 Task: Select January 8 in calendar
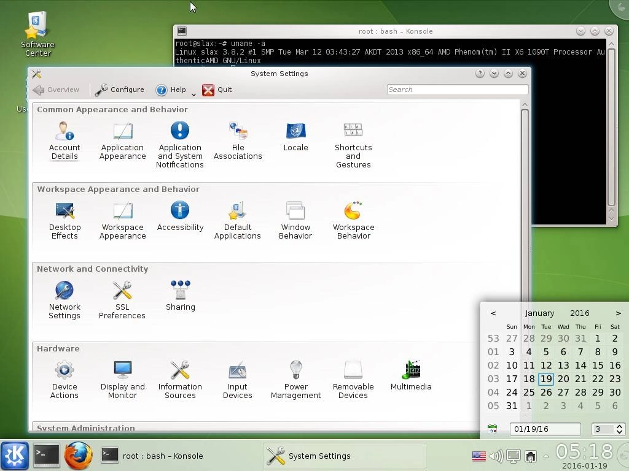[598, 351]
